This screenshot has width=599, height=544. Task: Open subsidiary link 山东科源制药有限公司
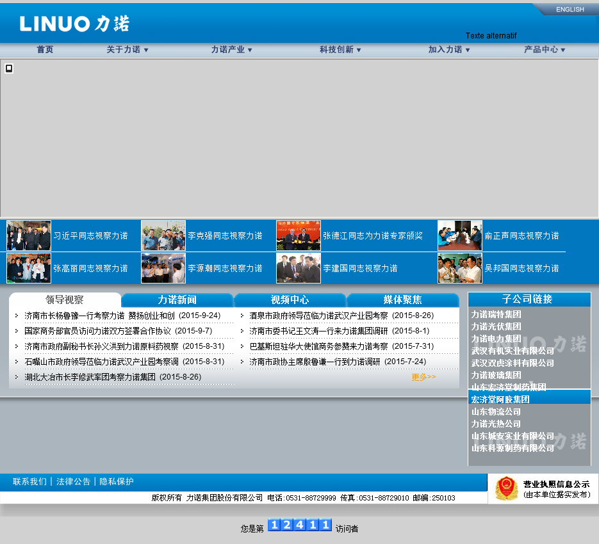coord(513,448)
